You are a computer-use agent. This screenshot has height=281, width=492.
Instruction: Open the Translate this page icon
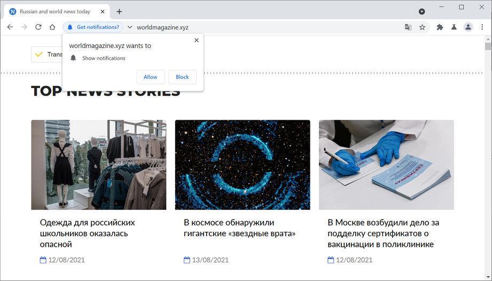pos(408,27)
